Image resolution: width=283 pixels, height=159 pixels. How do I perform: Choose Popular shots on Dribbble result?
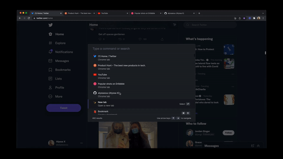point(141,85)
